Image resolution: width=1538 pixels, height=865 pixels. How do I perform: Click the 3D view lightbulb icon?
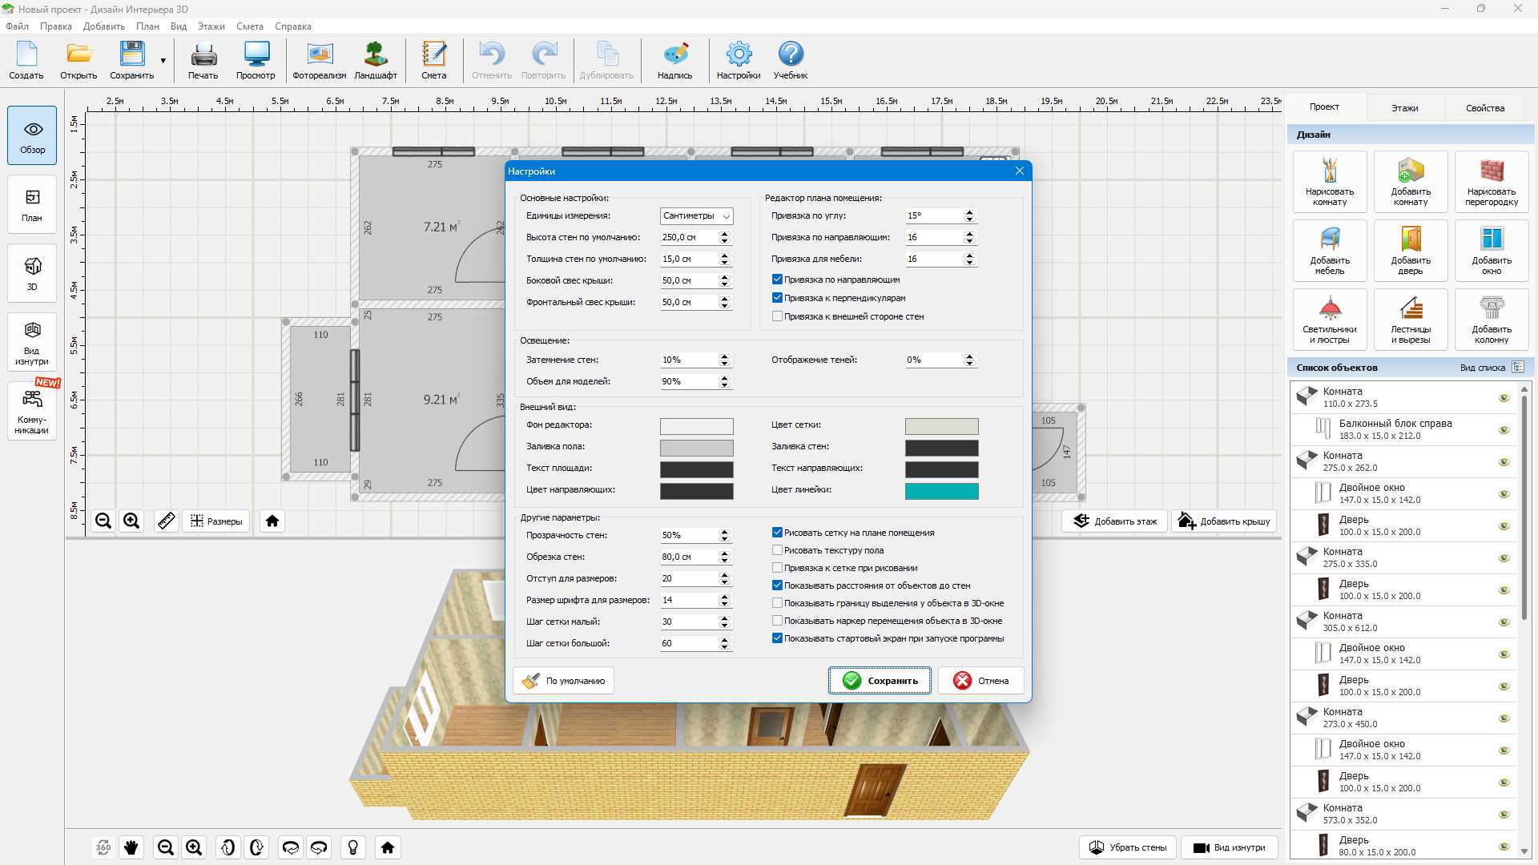[353, 847]
